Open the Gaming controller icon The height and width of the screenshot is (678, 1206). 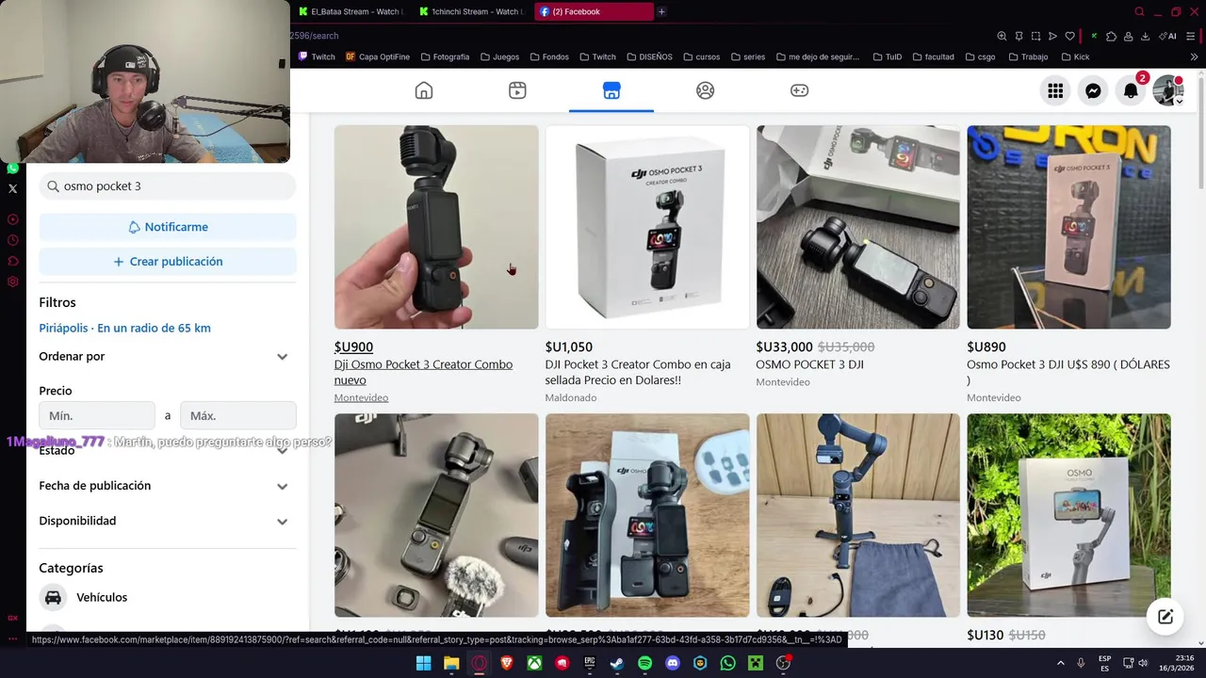tap(799, 90)
